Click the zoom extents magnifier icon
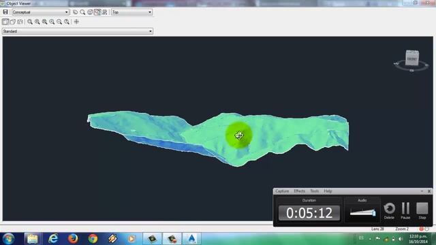 [44, 22]
